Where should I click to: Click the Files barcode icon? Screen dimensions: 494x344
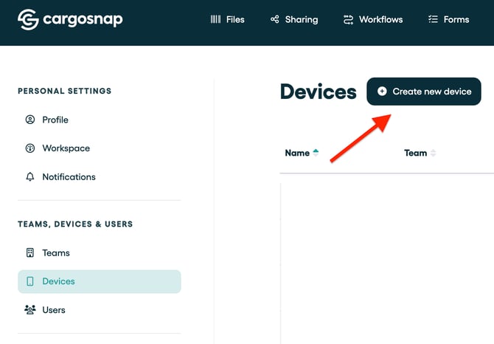click(215, 19)
